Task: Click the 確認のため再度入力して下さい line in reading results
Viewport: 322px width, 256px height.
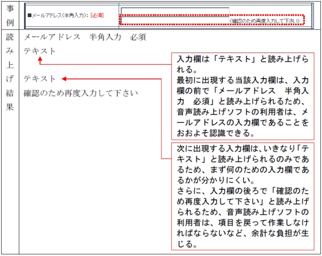Action: point(80,93)
